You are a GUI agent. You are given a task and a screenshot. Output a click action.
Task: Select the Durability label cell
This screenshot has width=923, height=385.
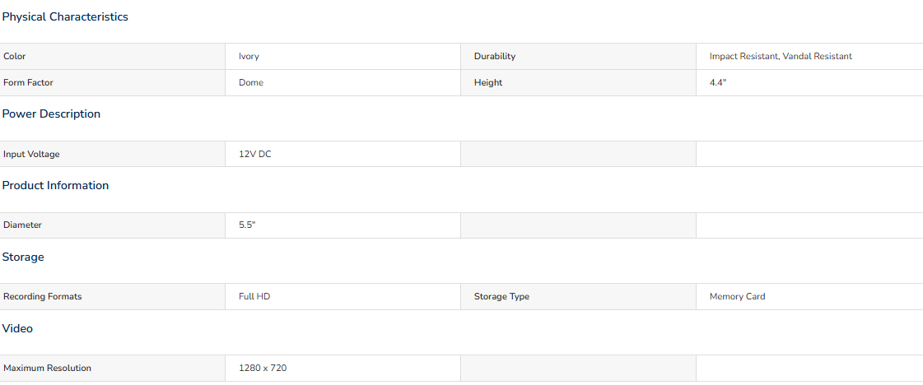click(x=578, y=57)
